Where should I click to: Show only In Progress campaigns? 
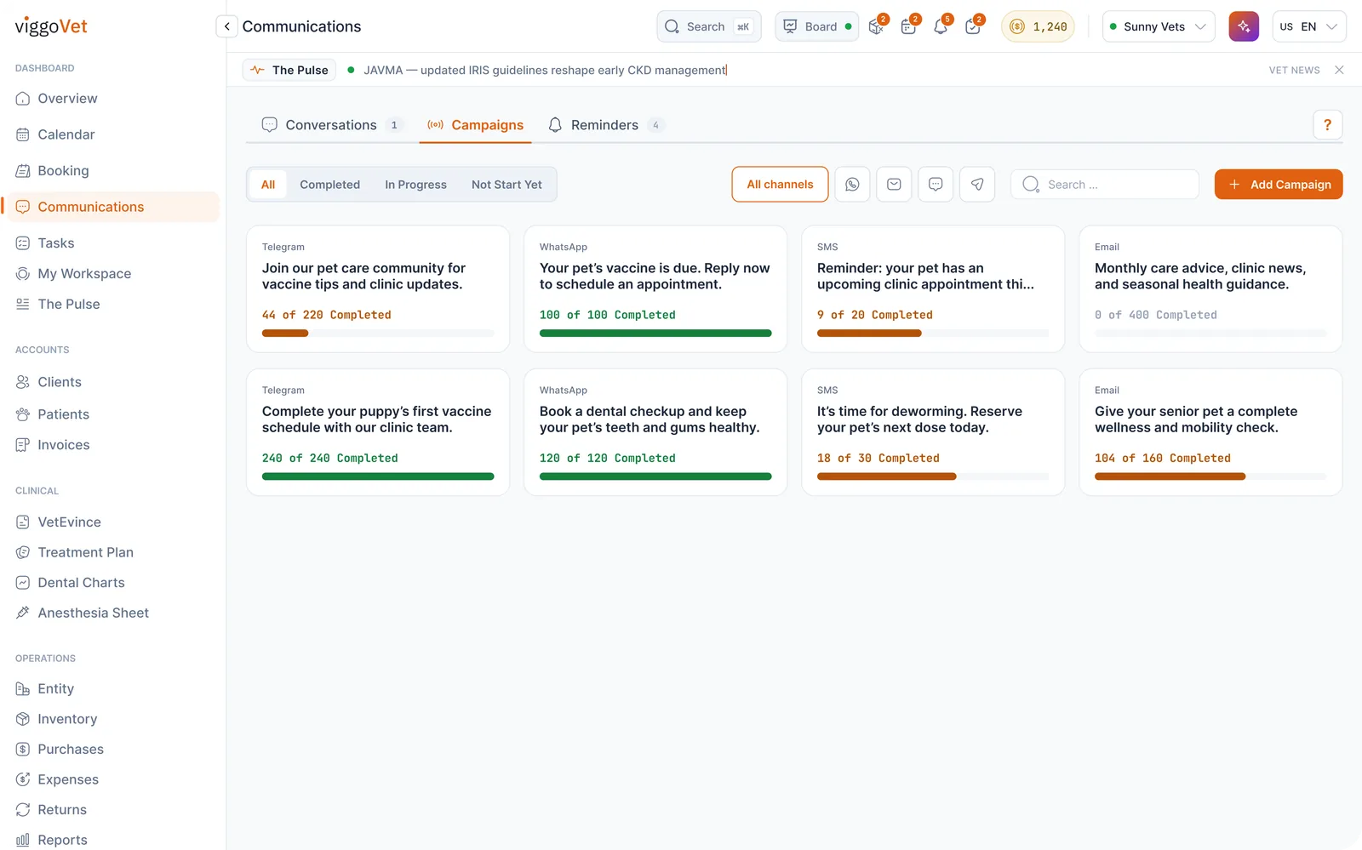pos(415,185)
